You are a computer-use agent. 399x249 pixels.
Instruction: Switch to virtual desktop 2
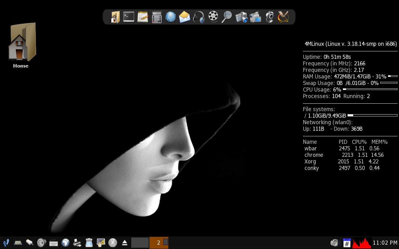pyautogui.click(x=159, y=242)
